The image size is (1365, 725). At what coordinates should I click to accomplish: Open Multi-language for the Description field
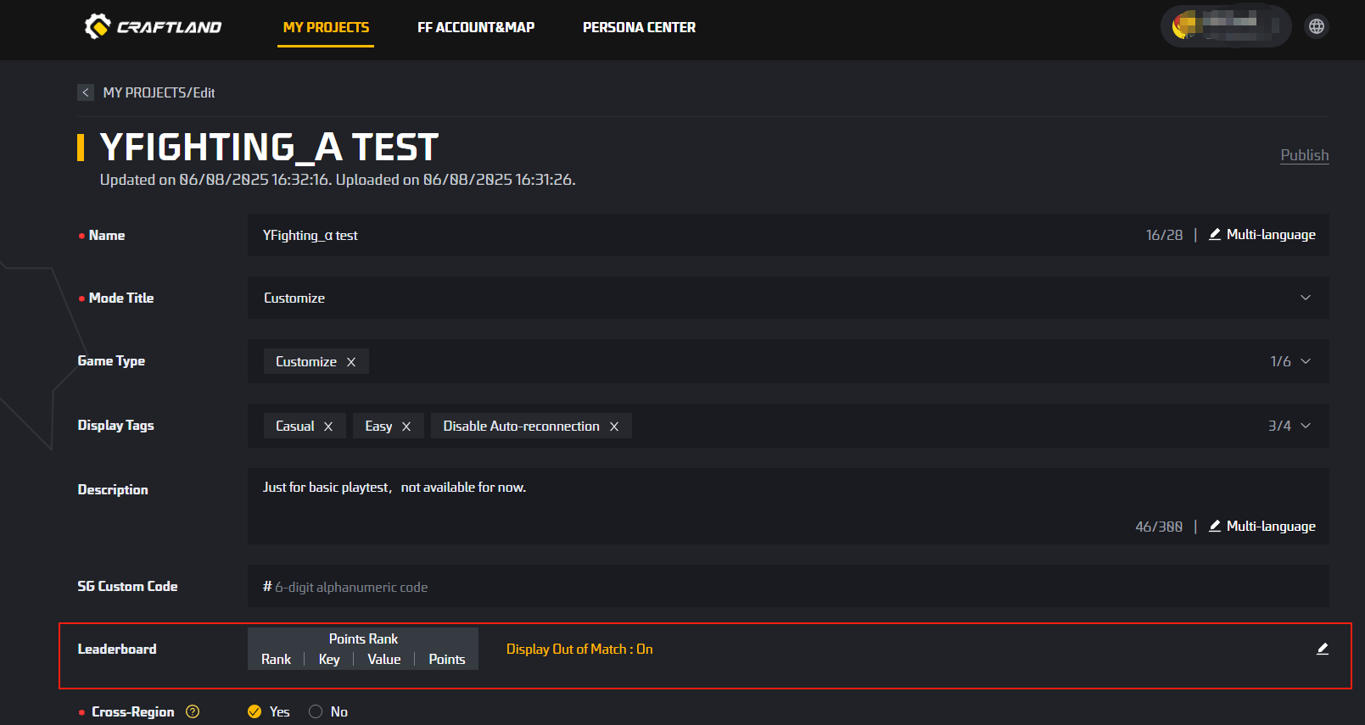(1262, 527)
